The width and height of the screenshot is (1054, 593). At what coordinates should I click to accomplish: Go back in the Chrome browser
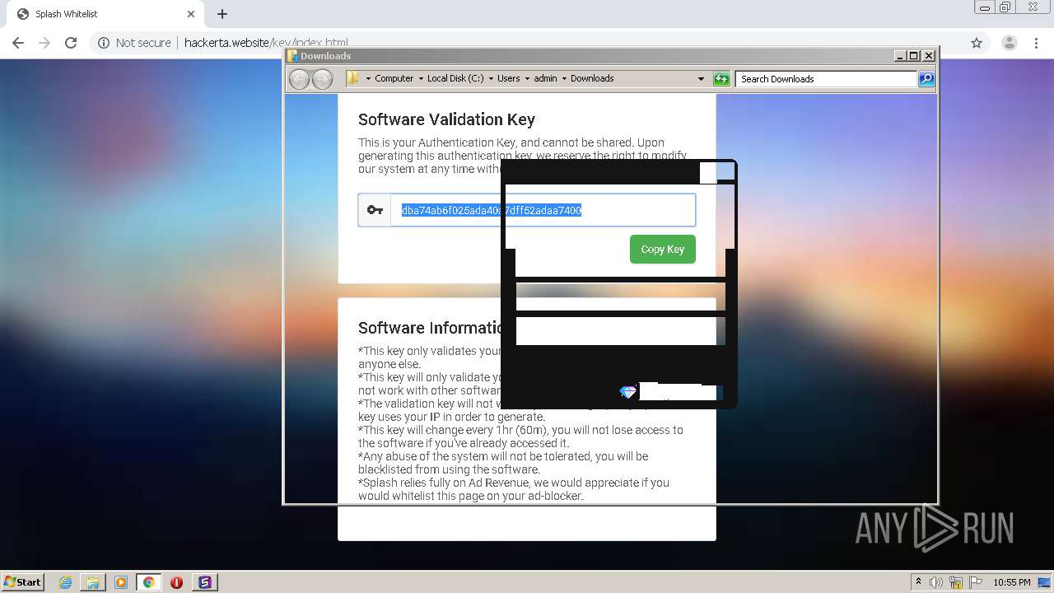(18, 43)
